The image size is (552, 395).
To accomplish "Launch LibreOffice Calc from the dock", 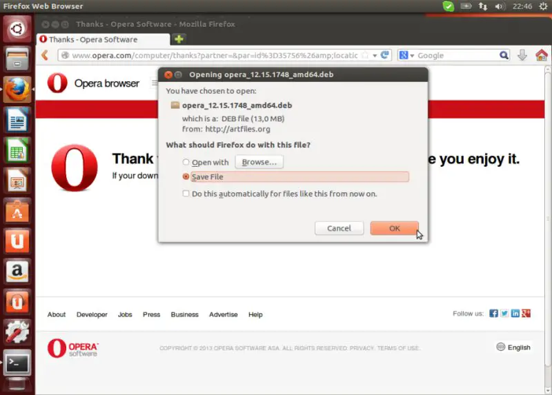I will 17,150.
